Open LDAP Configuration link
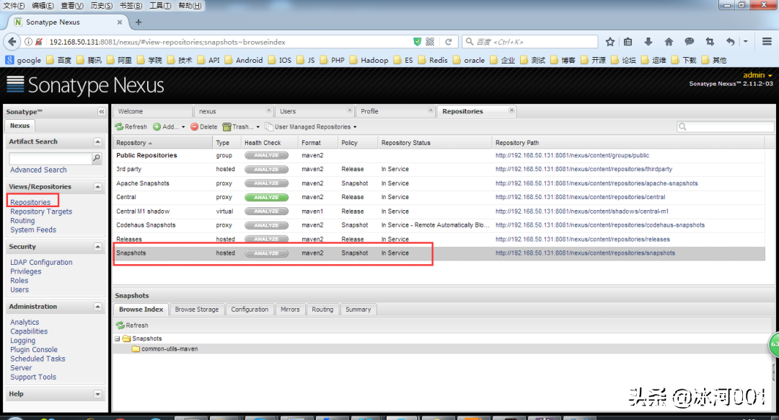 tap(41, 263)
